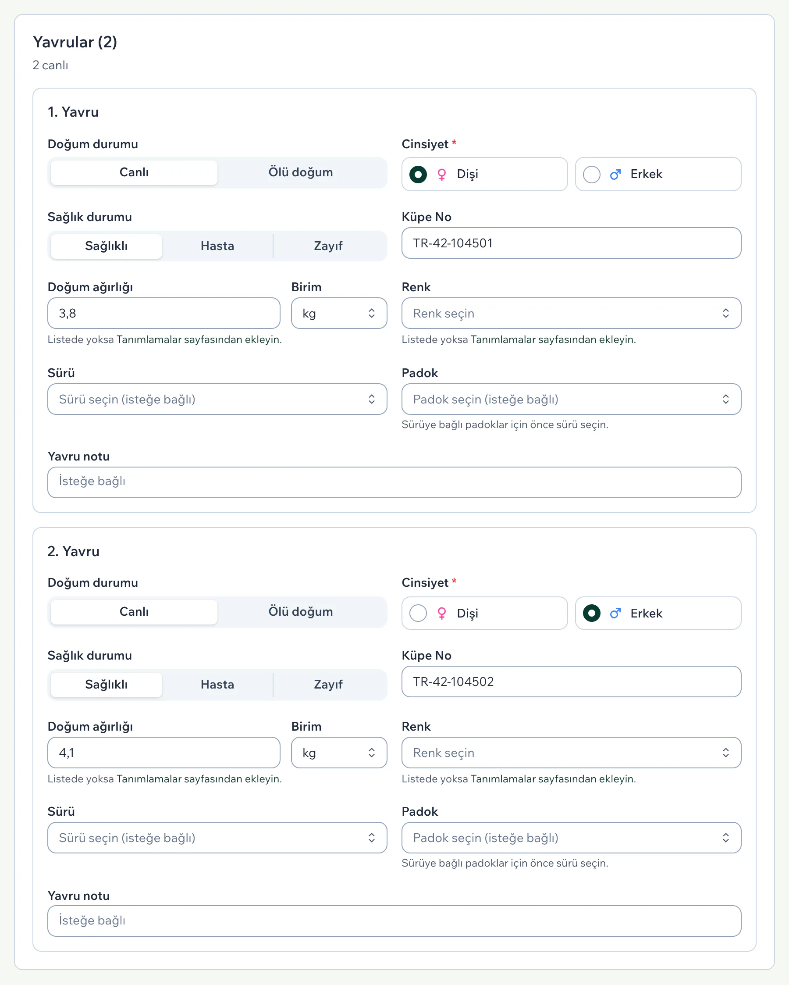Click male symbol icon in 2. Yavru

(615, 613)
